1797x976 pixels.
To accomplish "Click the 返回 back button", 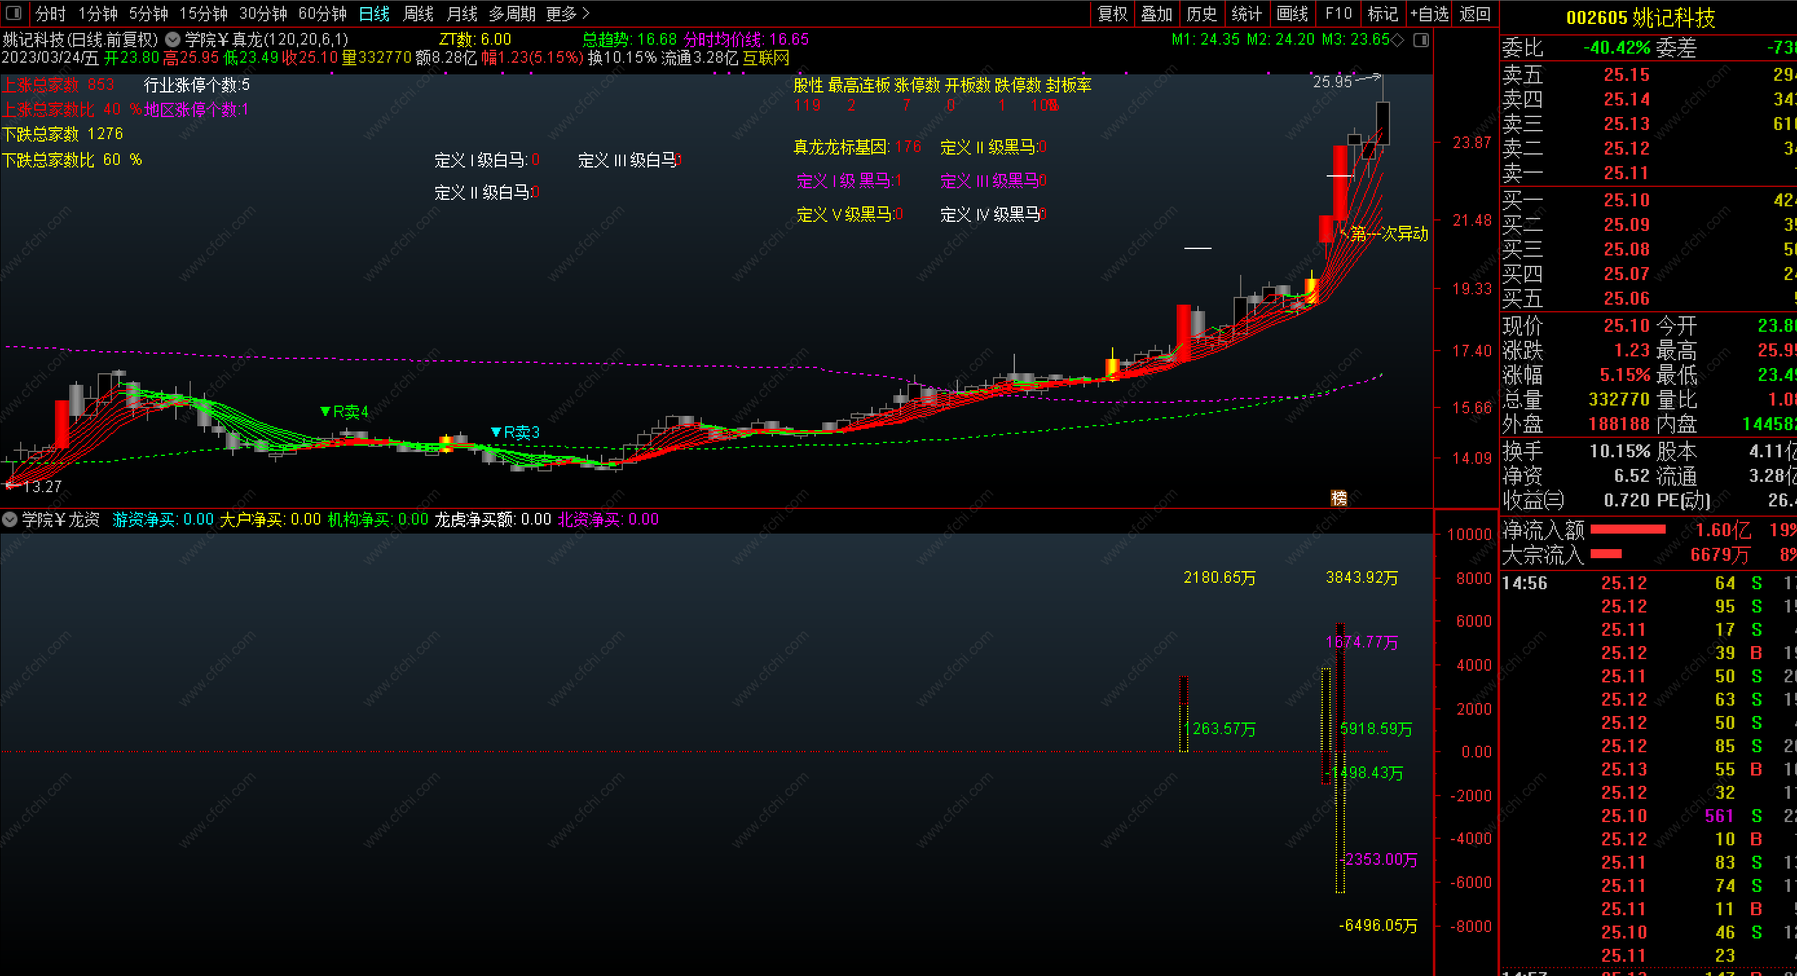I will click(x=1475, y=13).
